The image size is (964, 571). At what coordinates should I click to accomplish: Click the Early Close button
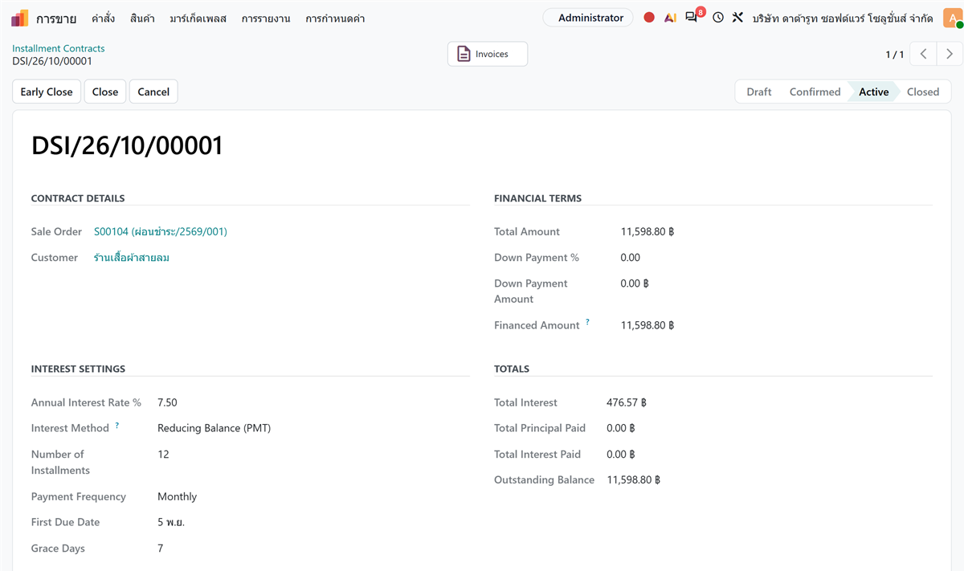pyautogui.click(x=47, y=92)
